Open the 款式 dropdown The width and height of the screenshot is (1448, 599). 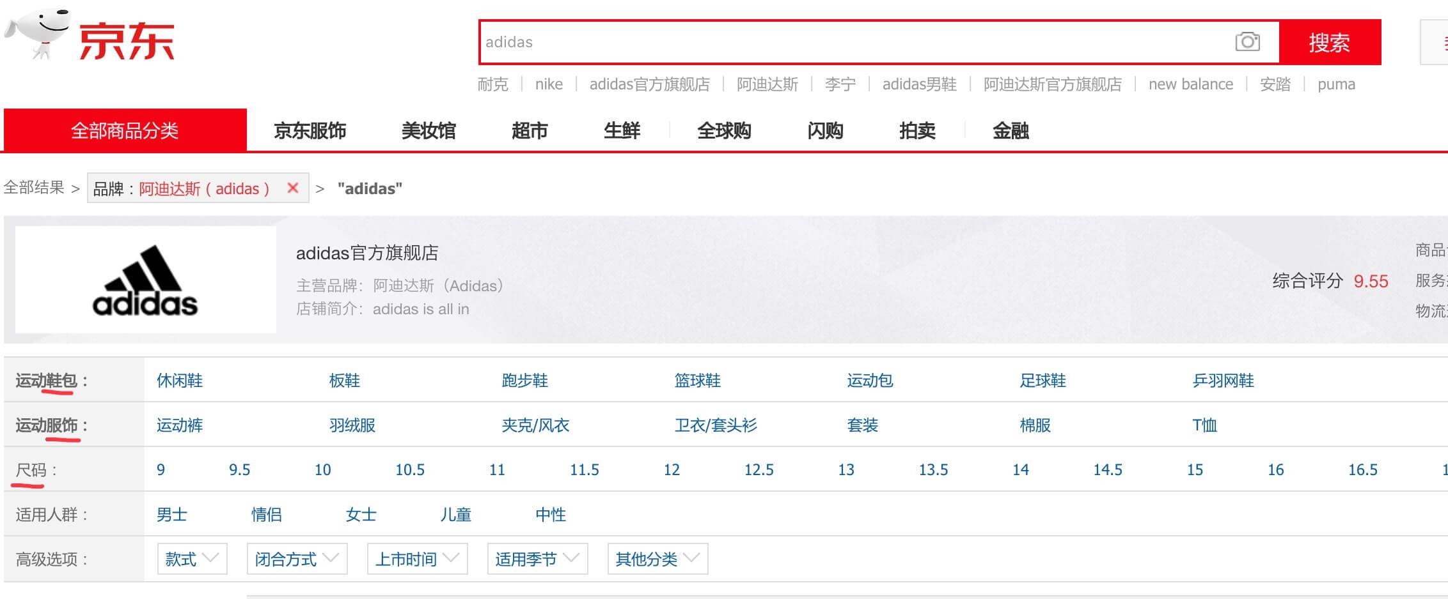click(192, 559)
